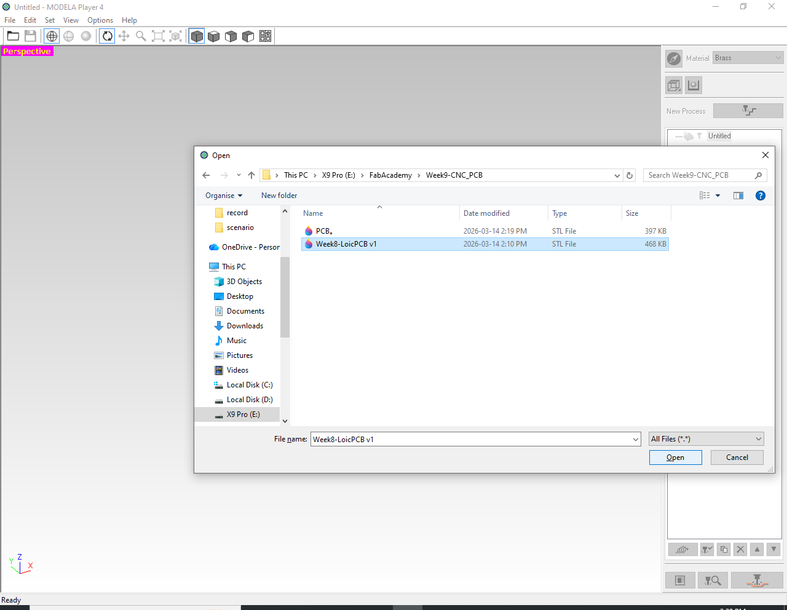Click the navigation pane scroll down arrow

point(285,421)
